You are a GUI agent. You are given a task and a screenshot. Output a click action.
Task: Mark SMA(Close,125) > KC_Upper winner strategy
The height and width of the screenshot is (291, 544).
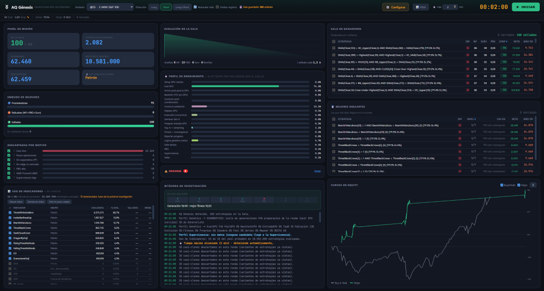click(334, 48)
